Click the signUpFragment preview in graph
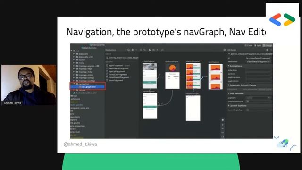Image resolution: width=302 pixels, height=170 pixels. (x=150, y=106)
